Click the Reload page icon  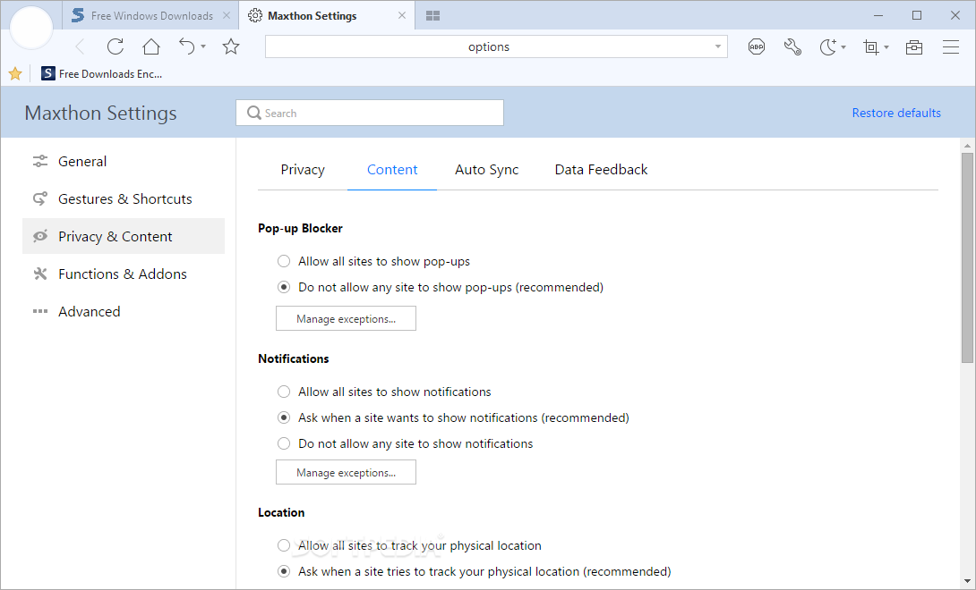click(x=116, y=46)
